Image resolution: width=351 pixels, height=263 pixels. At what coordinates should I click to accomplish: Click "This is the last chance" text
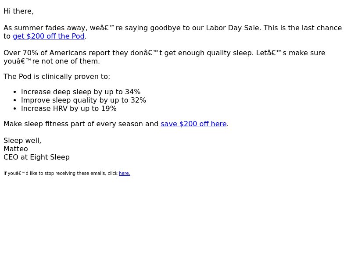[x=303, y=28]
